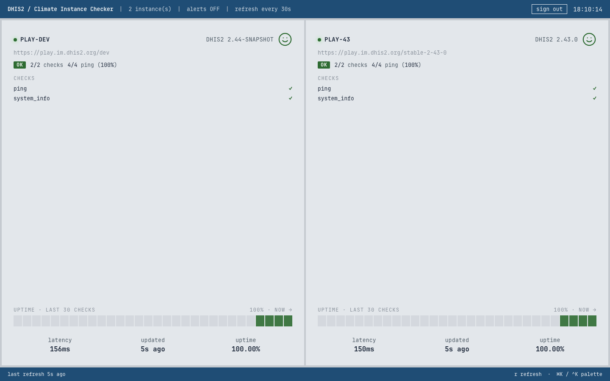The width and height of the screenshot is (610, 381).
Task: Click the ping checkmark in PLAY-43 card
Action: point(595,88)
